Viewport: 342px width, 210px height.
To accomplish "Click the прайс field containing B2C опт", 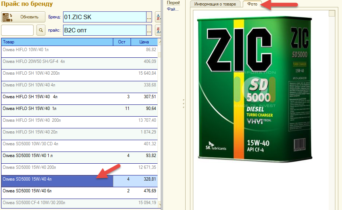I will point(104,30).
